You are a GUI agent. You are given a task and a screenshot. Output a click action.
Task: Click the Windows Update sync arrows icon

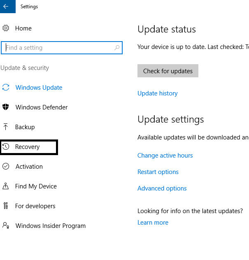click(6, 88)
